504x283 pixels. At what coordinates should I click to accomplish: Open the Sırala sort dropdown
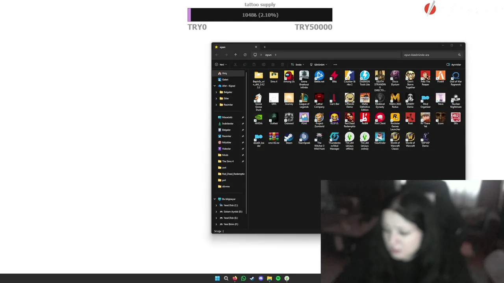point(297,64)
